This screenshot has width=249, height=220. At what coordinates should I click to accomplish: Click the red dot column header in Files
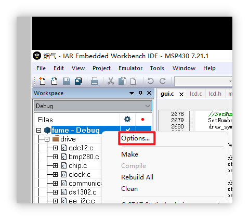click(142, 119)
